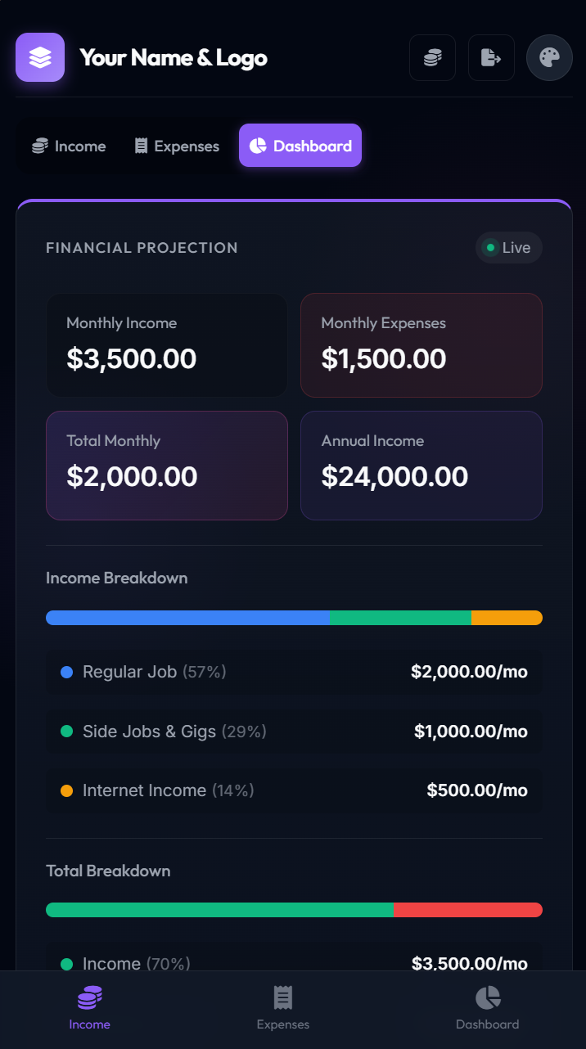Viewport: 586px width, 1049px height.
Task: Click the blue segment of Income Breakdown bar
Action: point(188,618)
